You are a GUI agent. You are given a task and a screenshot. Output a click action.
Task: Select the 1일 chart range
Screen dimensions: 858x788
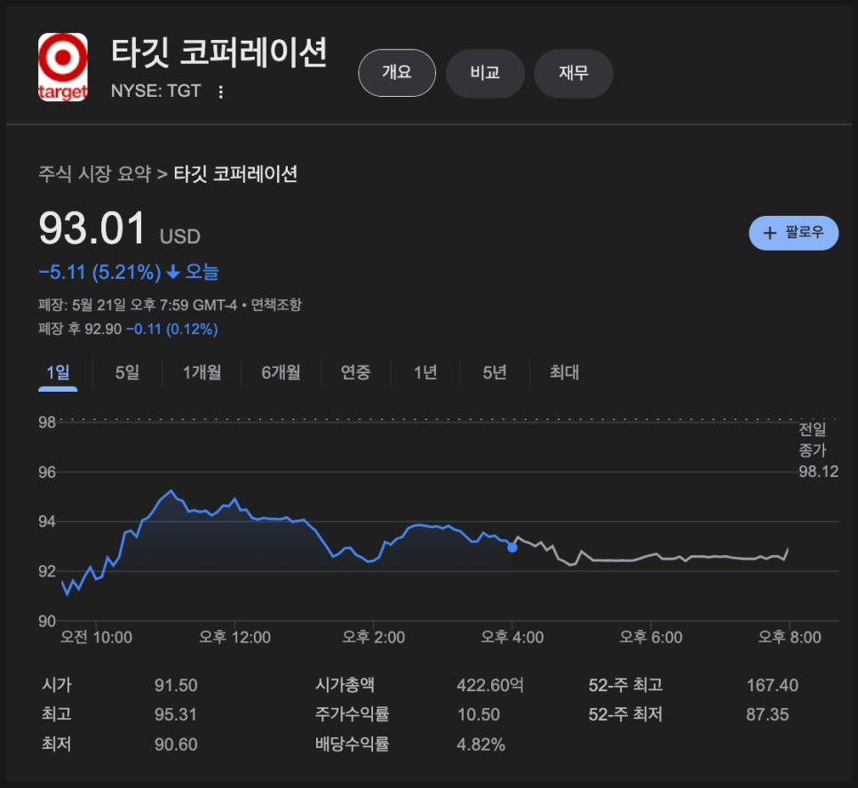58,372
